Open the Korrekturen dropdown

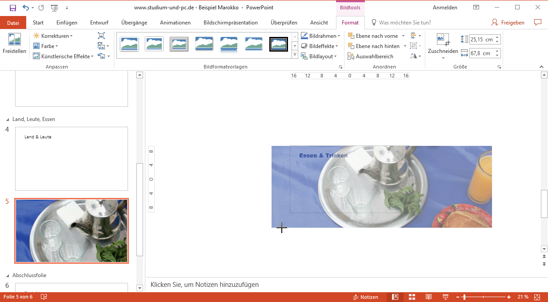52,36
